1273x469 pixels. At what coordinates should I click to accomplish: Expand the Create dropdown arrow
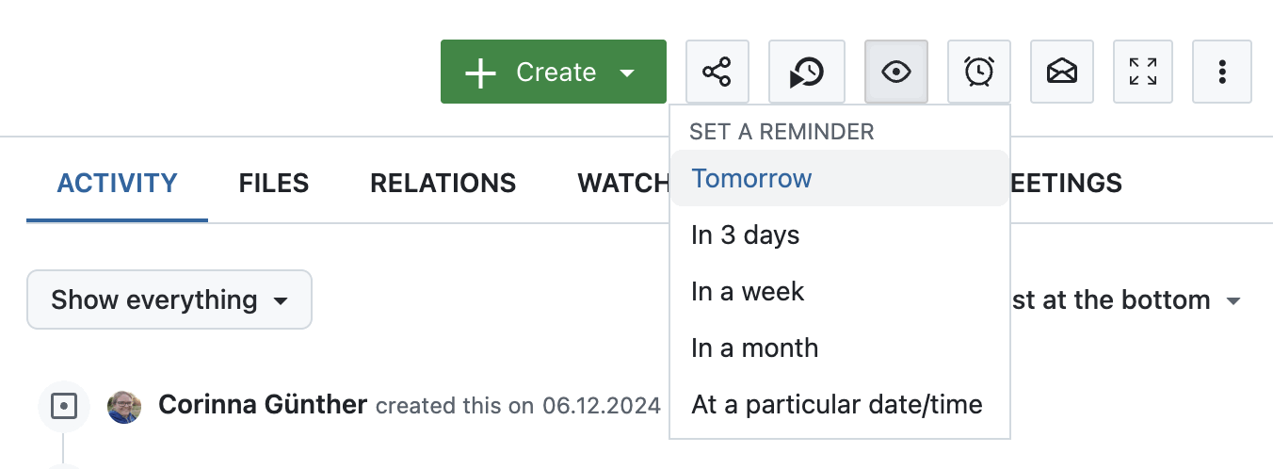(x=627, y=73)
